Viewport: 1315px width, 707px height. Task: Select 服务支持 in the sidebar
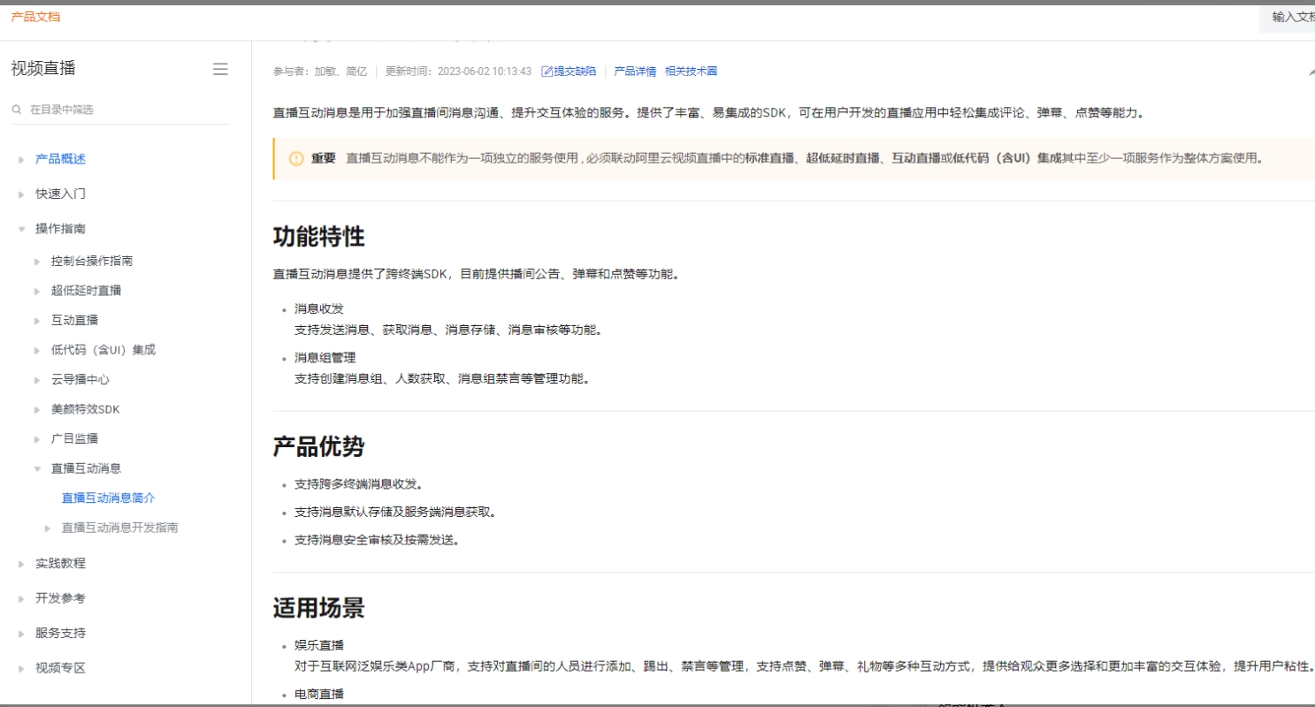[60, 633]
